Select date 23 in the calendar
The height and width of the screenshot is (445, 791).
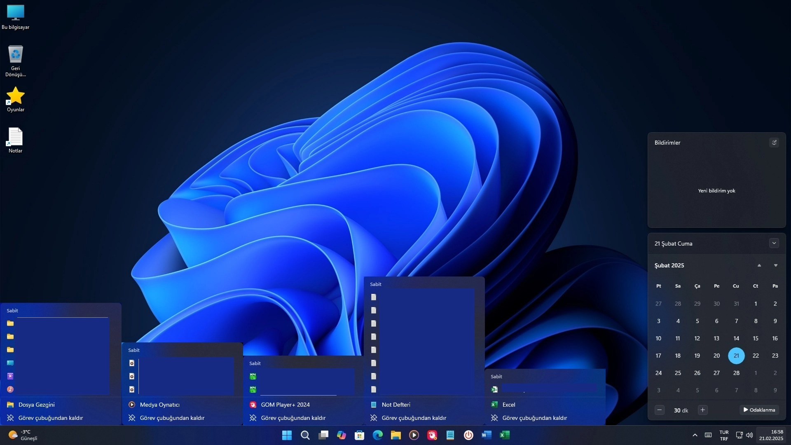(x=775, y=356)
